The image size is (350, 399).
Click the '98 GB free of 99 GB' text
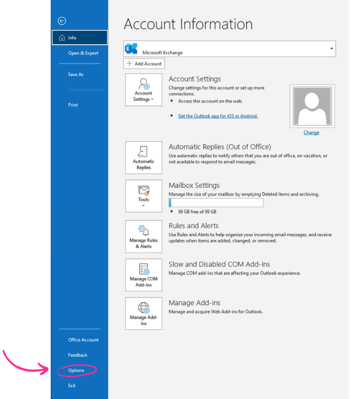pos(197,212)
